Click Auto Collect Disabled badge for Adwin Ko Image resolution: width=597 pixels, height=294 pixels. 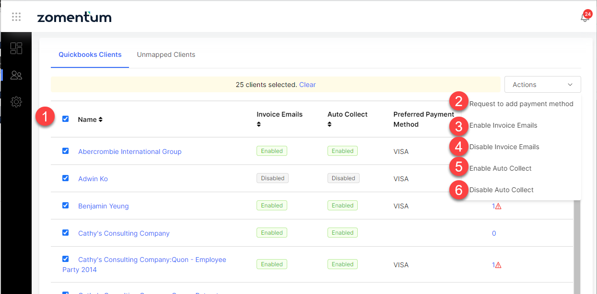pyautogui.click(x=343, y=178)
